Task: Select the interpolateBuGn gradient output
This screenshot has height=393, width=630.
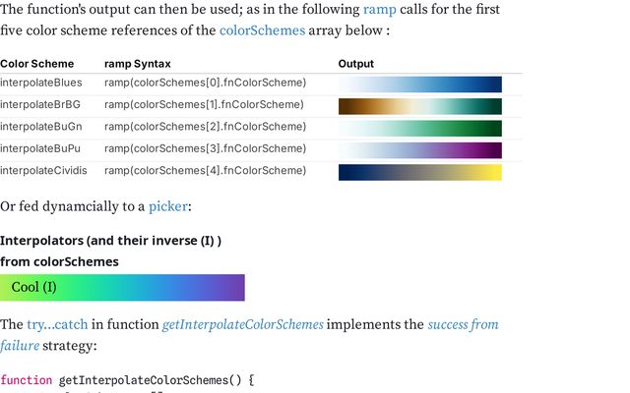Action: click(419, 128)
